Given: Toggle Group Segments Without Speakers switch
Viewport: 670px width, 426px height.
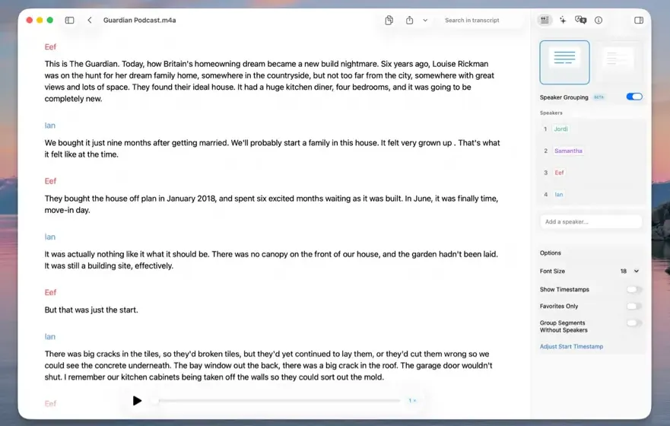Looking at the screenshot, I should tap(634, 323).
